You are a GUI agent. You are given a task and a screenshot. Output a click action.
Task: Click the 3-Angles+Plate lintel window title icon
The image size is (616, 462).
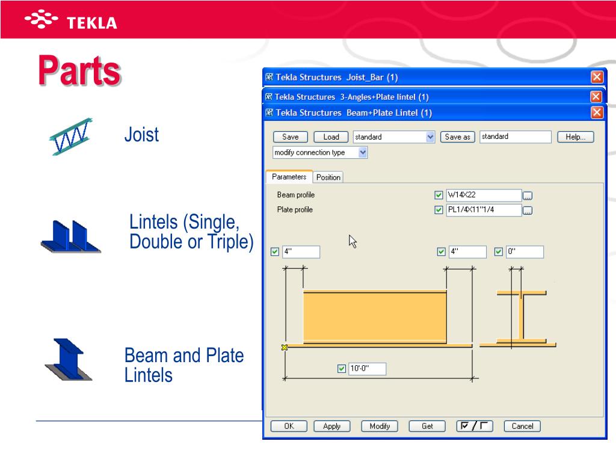click(269, 97)
